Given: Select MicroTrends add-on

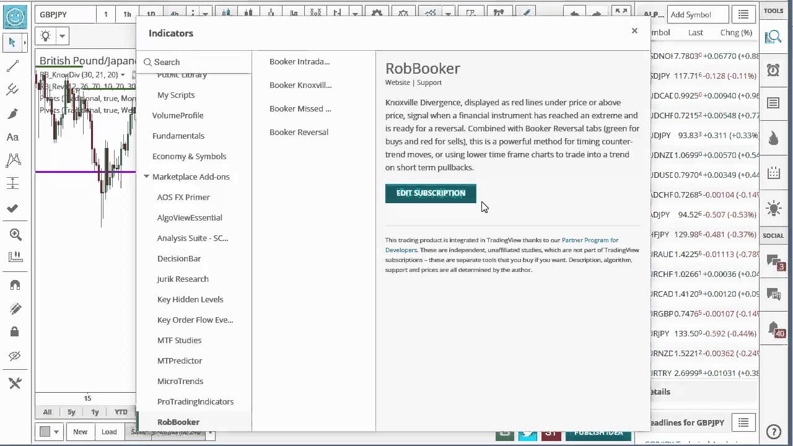Looking at the screenshot, I should click(x=180, y=381).
